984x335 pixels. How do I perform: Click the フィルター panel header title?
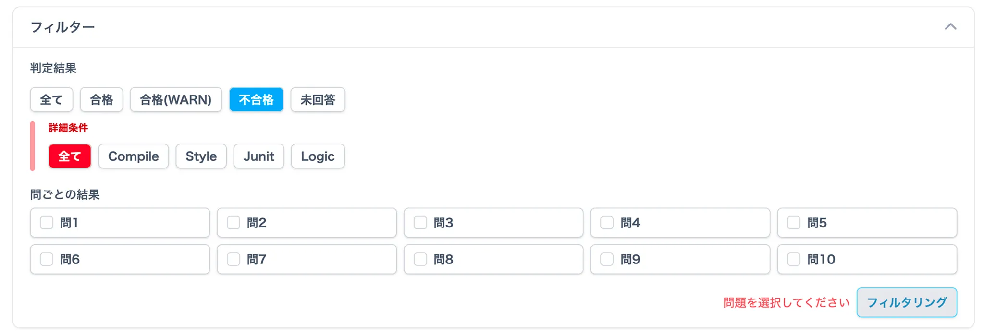(x=62, y=27)
